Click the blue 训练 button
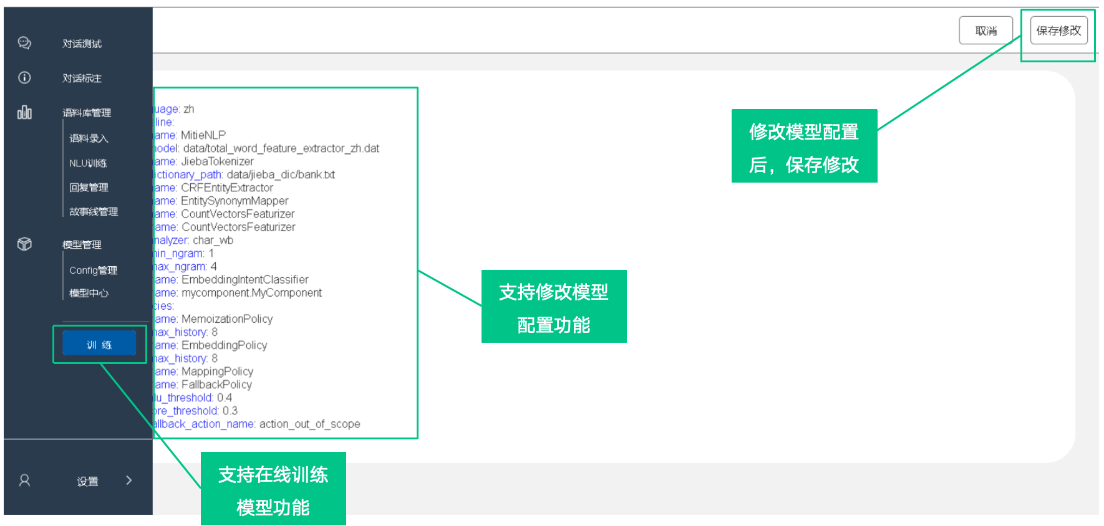Viewport: 1104px width, 526px height. [99, 344]
